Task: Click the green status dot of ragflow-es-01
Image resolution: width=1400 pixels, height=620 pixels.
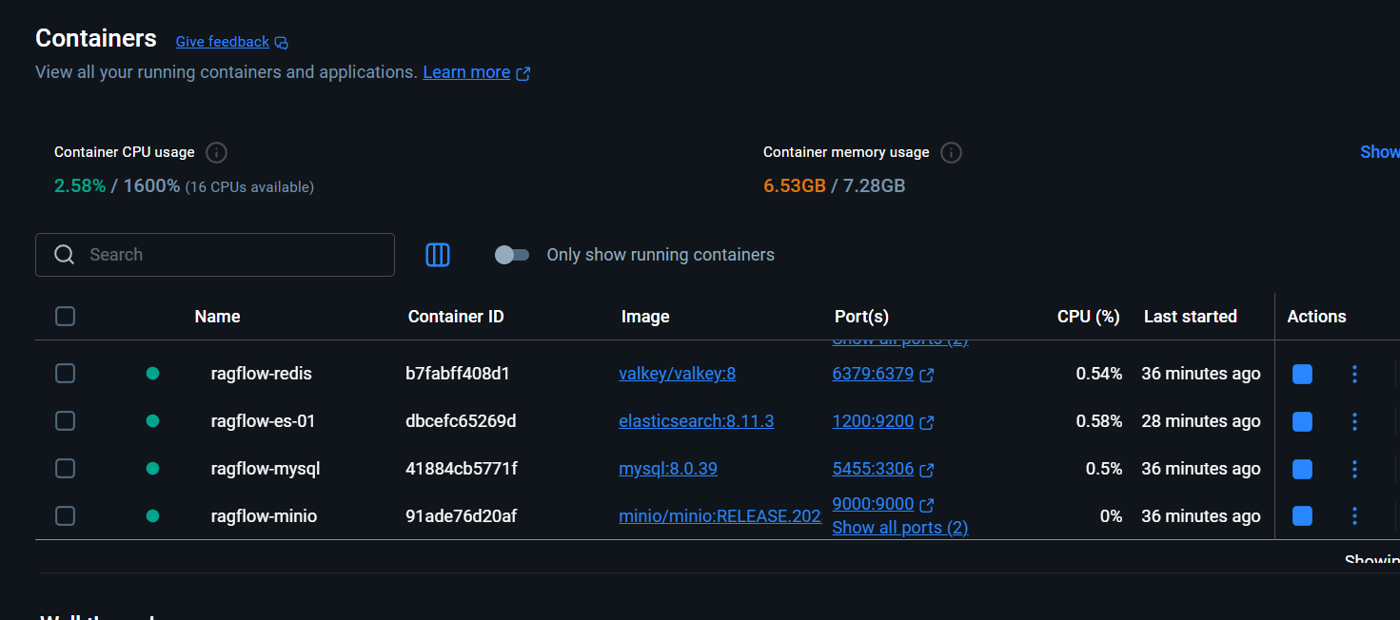Action: coord(152,421)
